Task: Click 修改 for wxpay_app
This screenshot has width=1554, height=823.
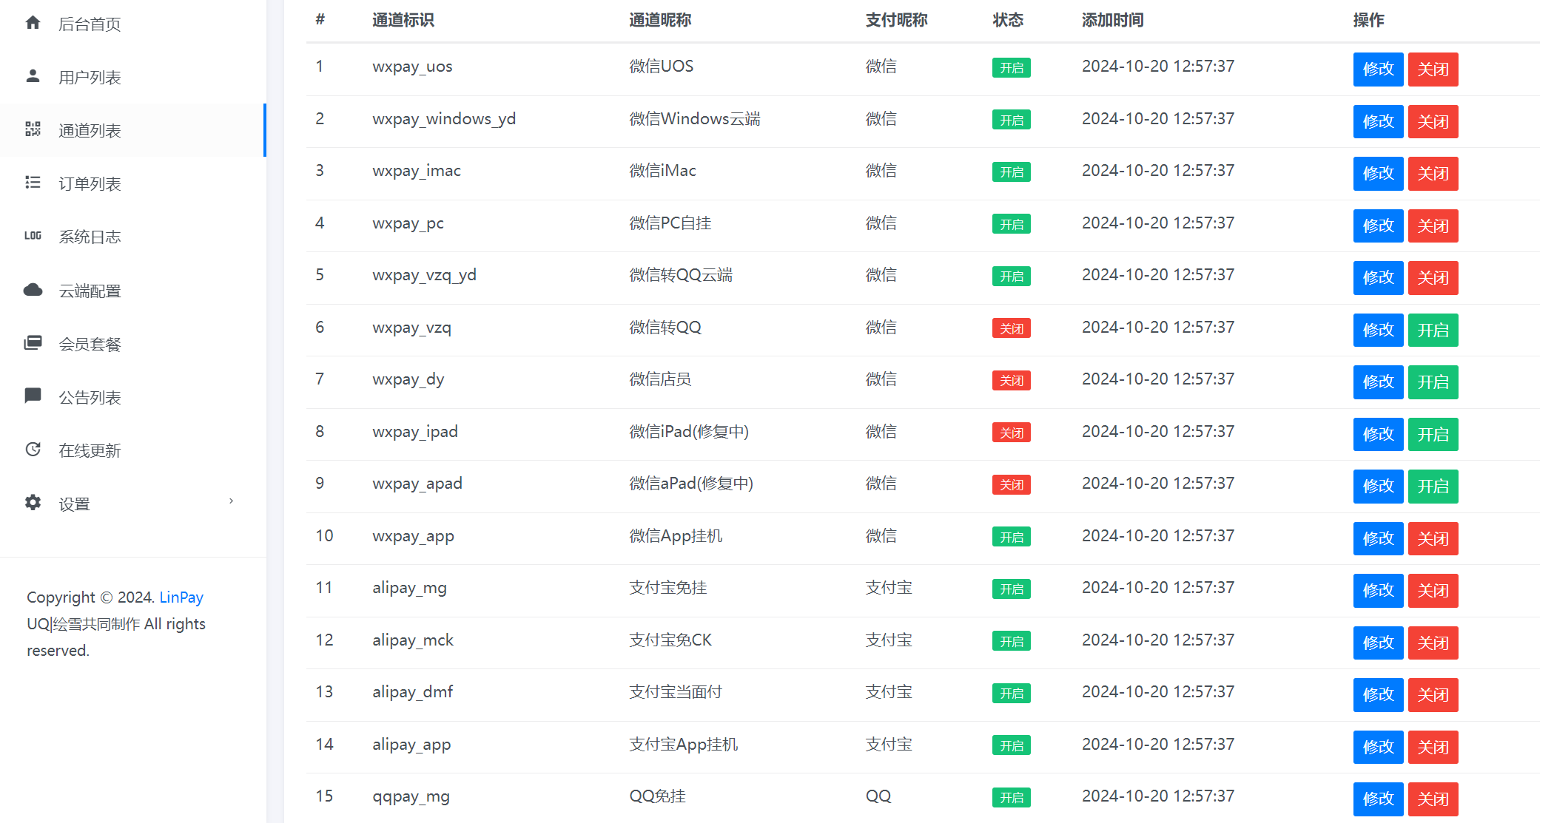Action: click(x=1378, y=538)
